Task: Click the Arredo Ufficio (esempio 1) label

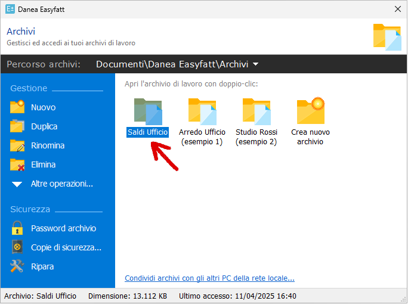Action: click(202, 137)
